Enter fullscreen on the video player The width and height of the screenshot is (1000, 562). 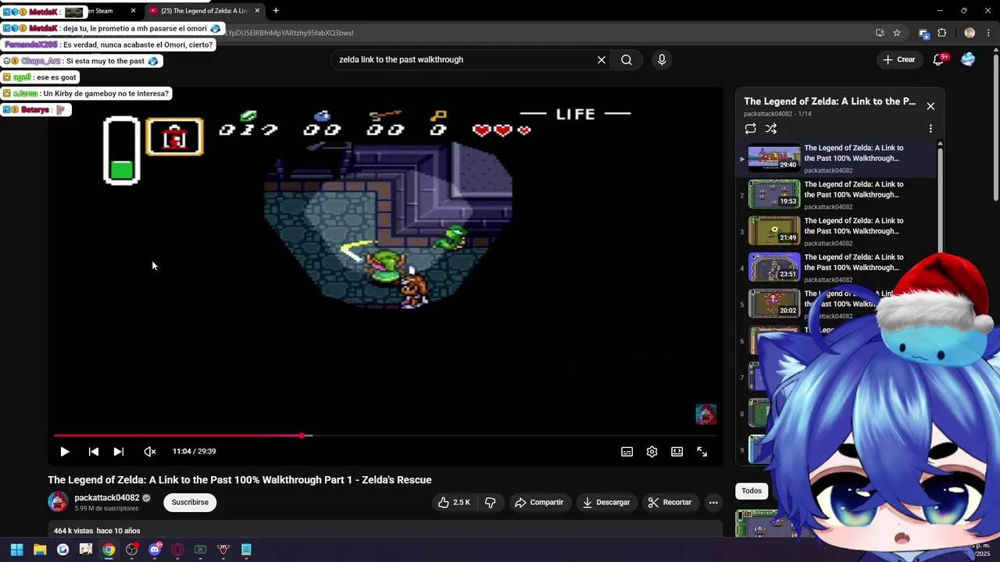702,451
